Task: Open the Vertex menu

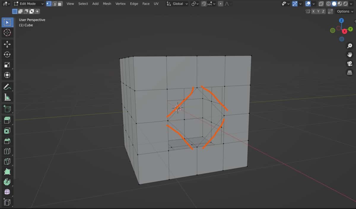Action: 120,4
